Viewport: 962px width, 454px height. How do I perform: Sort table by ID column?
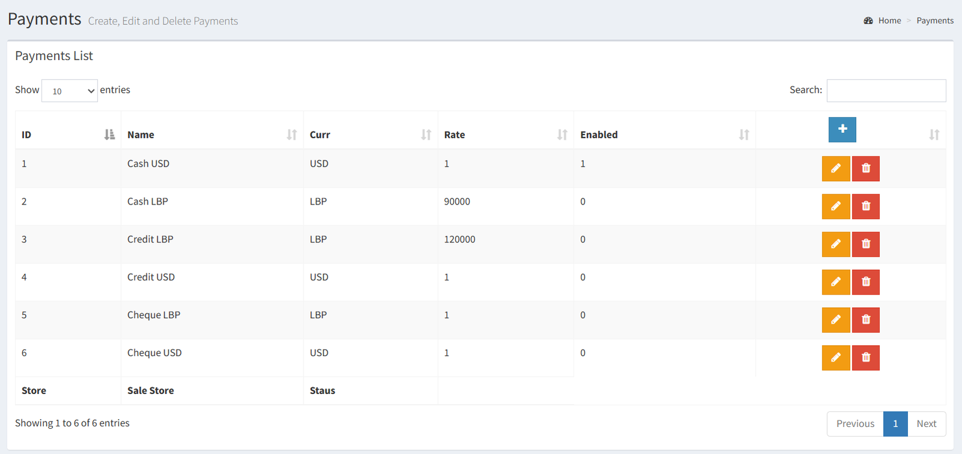(x=68, y=135)
